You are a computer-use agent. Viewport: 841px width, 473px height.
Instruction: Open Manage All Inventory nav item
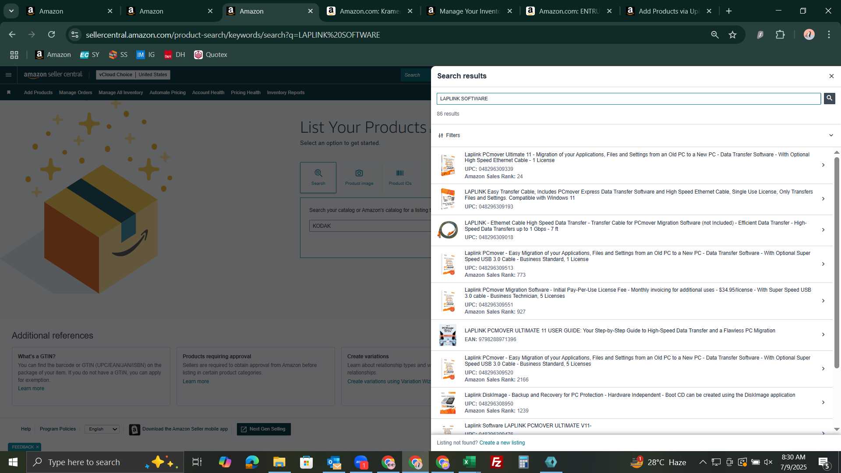pos(120,92)
